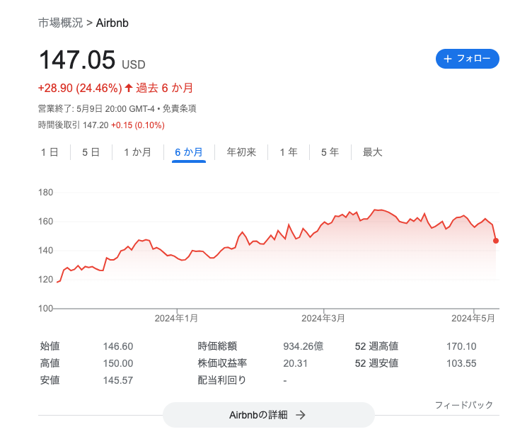Switch to the 1 か月 tab

point(137,152)
